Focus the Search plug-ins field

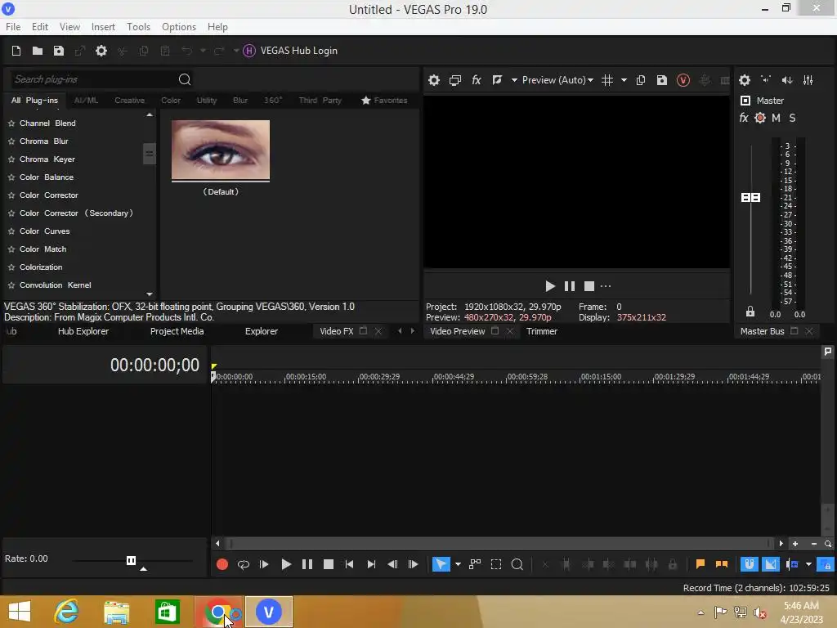(93, 79)
